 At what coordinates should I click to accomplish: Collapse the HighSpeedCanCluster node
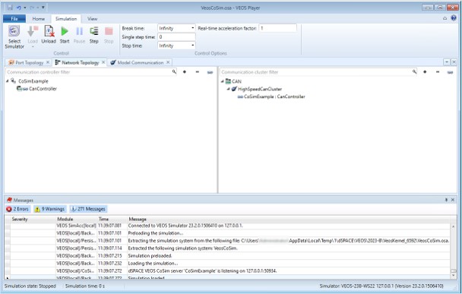(x=229, y=89)
